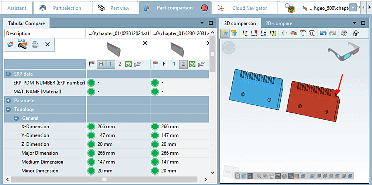Click the CAD export icon

[x=23, y=44]
